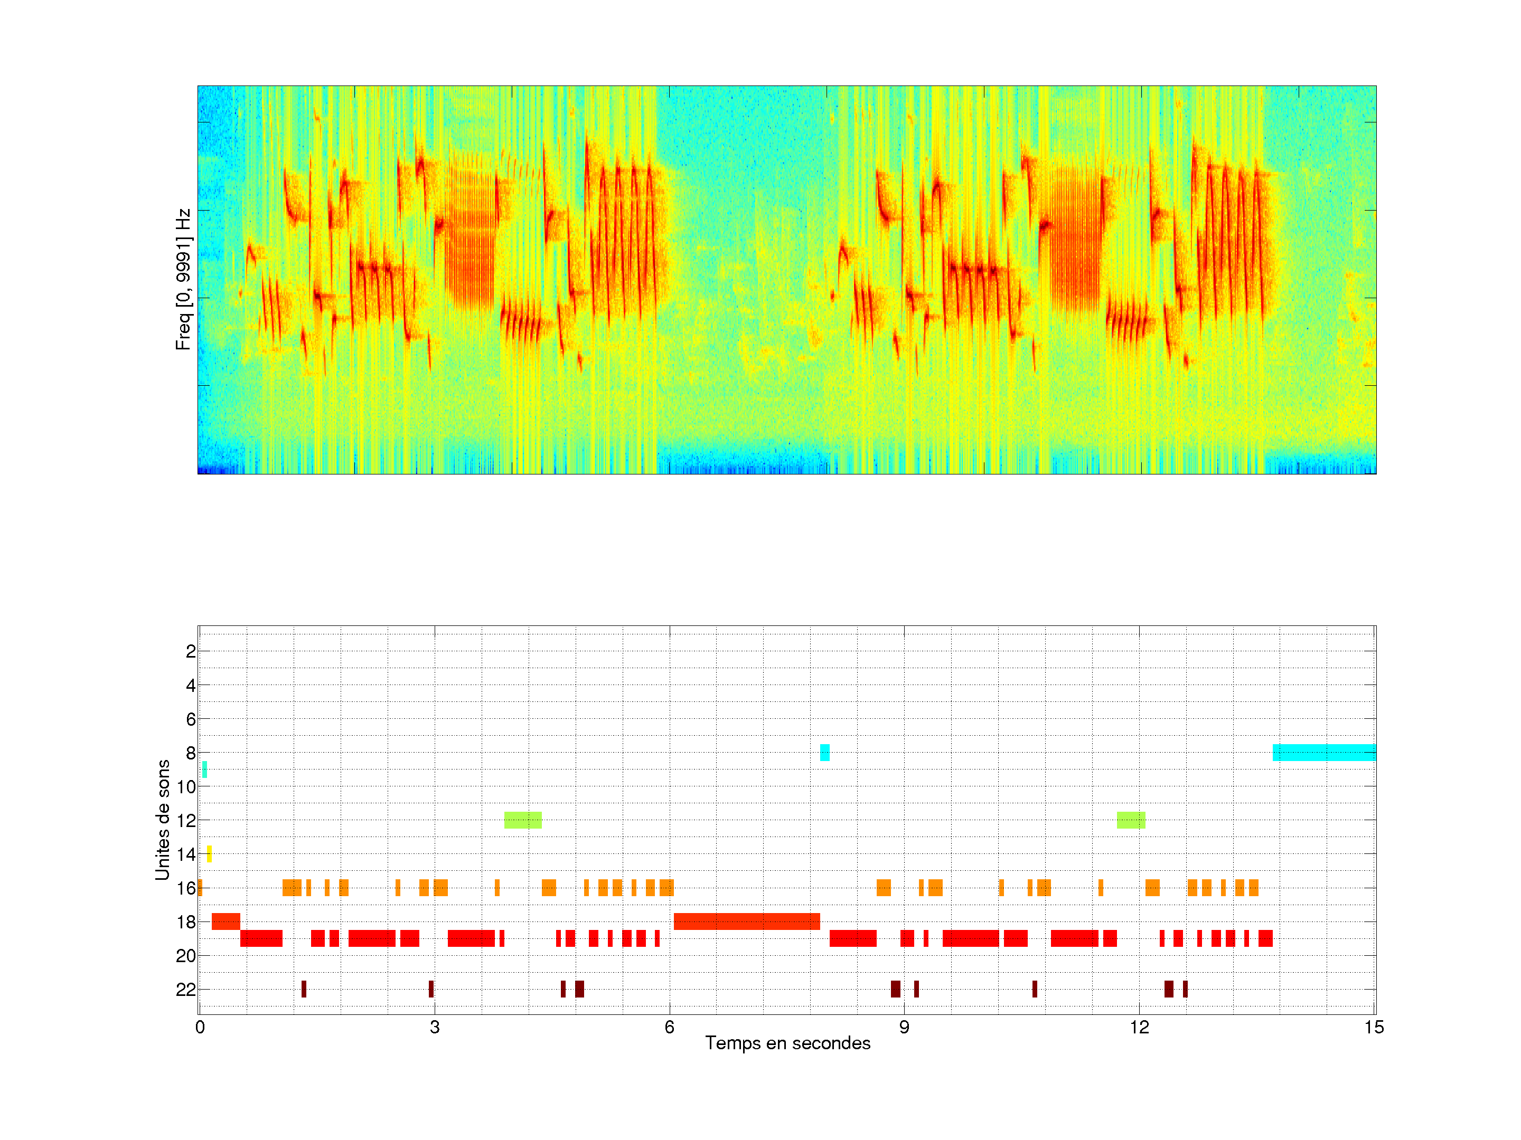The image size is (1521, 1140).
Task: Click the short red-orange bar at plot start, unit 18
Action: (226, 921)
